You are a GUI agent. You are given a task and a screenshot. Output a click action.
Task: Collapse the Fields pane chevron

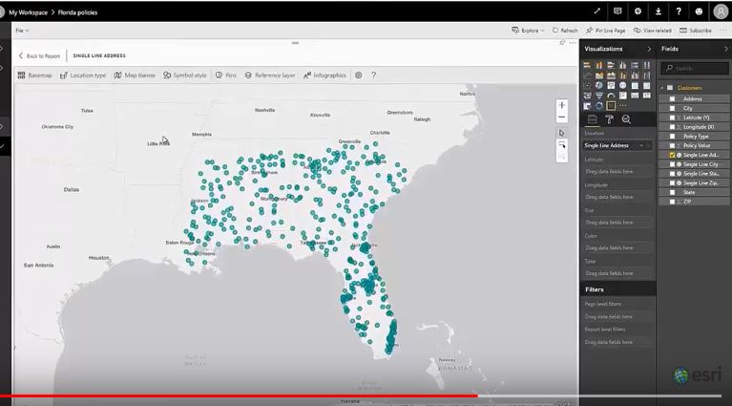[x=726, y=49]
